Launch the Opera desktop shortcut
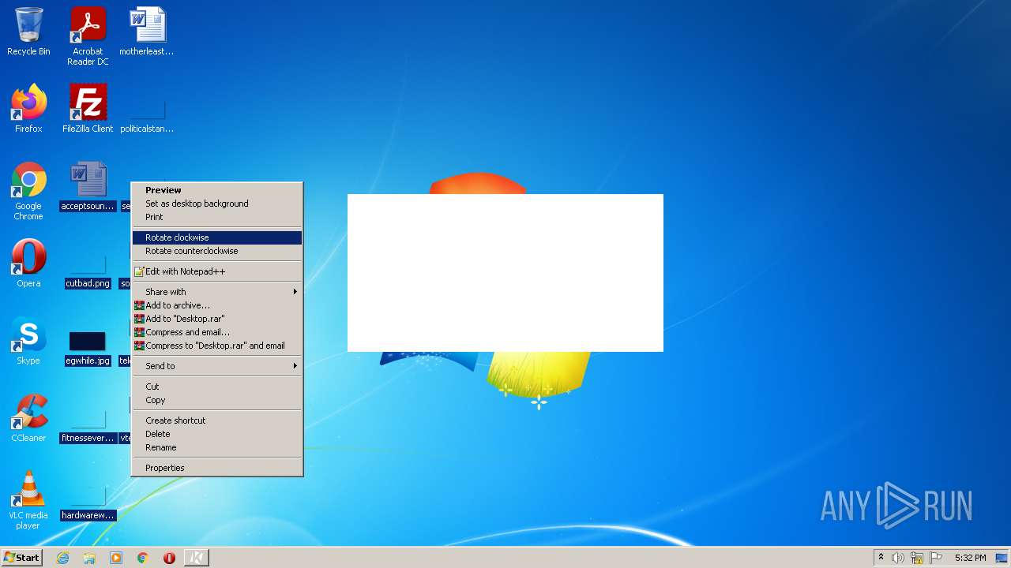 (28, 263)
